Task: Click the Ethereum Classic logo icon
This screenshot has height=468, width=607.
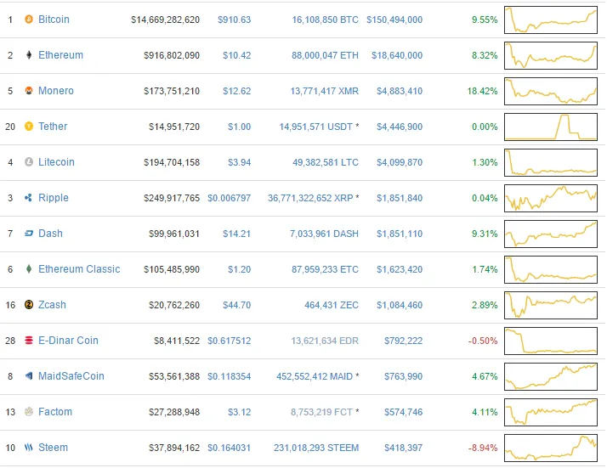Action: pos(29,268)
